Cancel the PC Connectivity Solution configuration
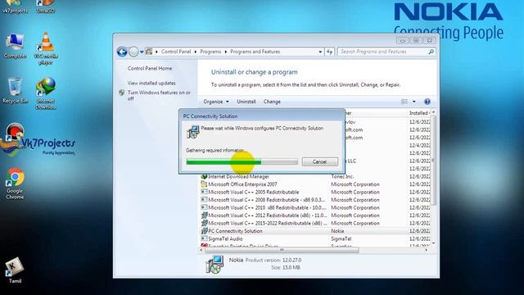Screen dimensions: 524x295 tap(320, 162)
